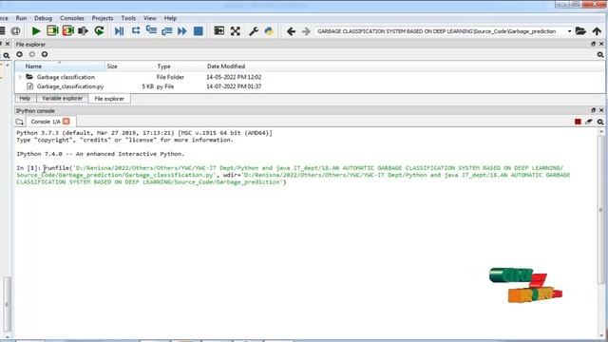Undock the File explorer pane
The width and height of the screenshot is (608, 342).
click(x=593, y=45)
